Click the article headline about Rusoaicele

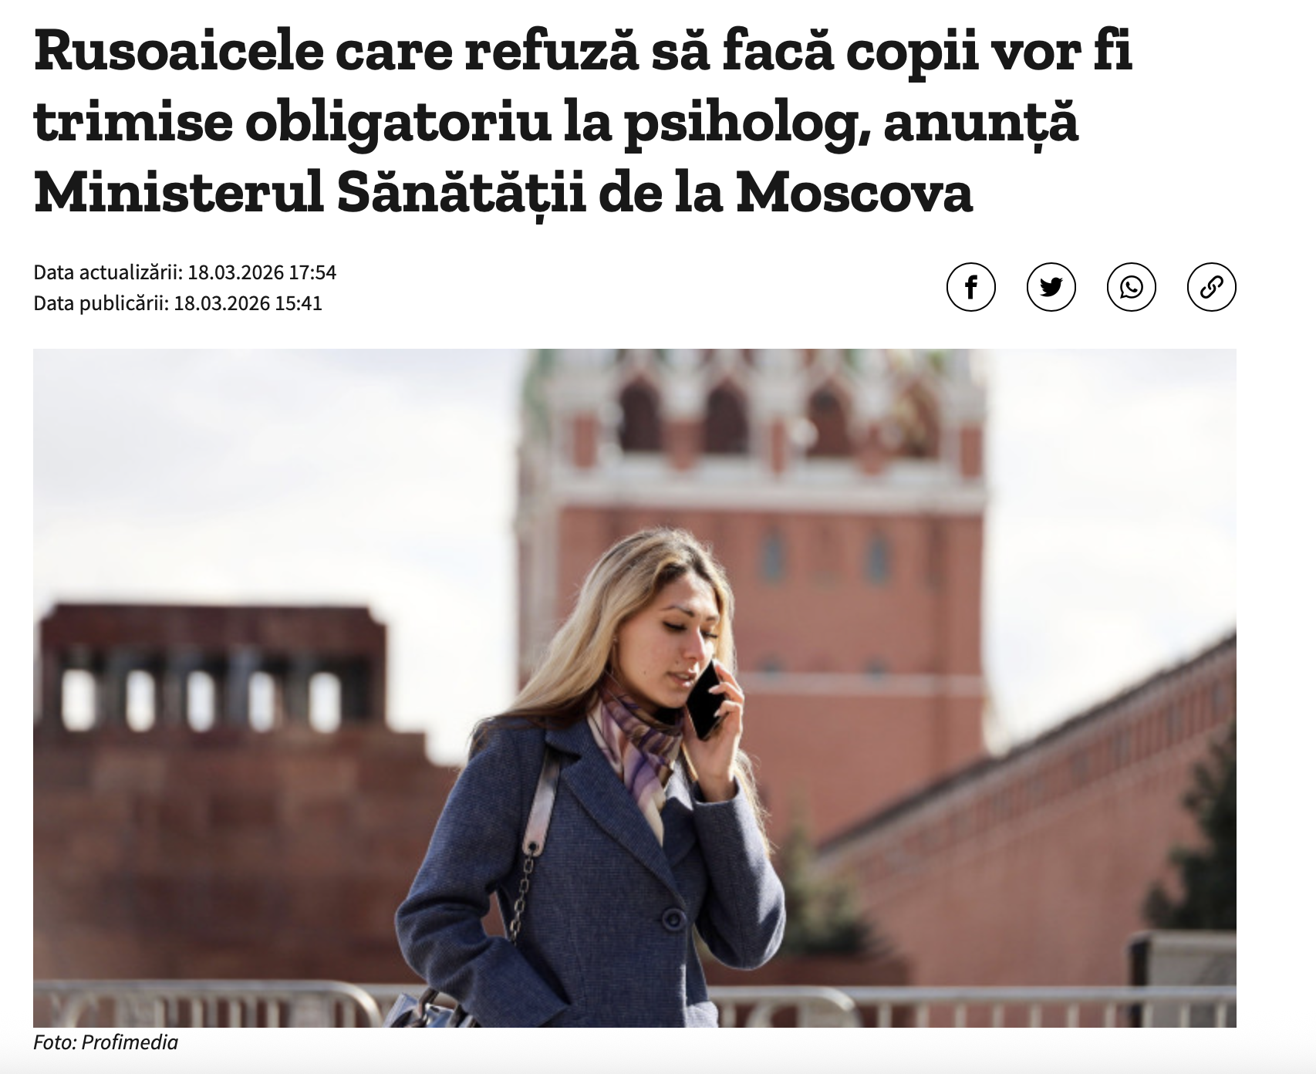pyautogui.click(x=583, y=122)
